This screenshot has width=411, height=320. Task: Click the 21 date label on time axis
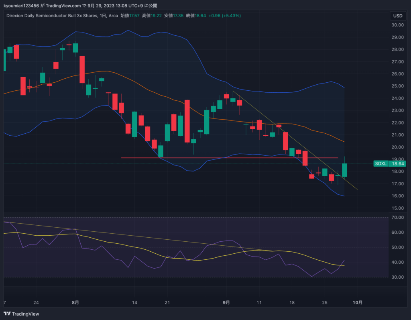[167, 302]
